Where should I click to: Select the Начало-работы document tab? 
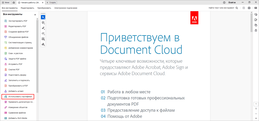pyautogui.click(x=31, y=2)
